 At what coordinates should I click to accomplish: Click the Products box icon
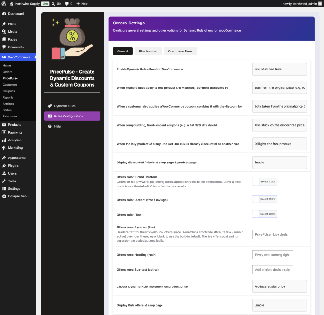click(4, 124)
